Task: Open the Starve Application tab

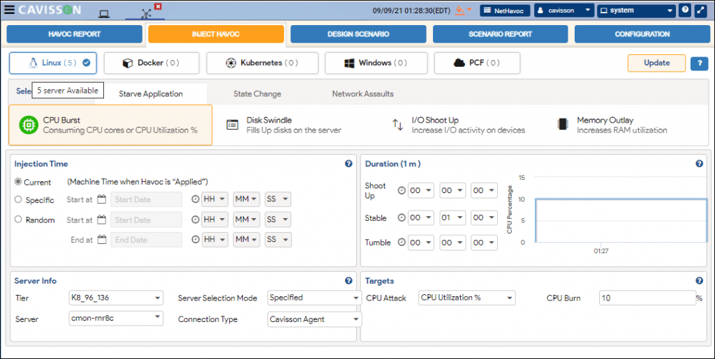Action: click(x=151, y=93)
